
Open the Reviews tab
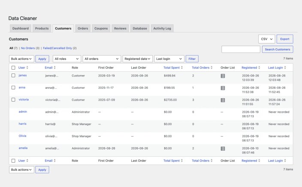click(x=120, y=28)
